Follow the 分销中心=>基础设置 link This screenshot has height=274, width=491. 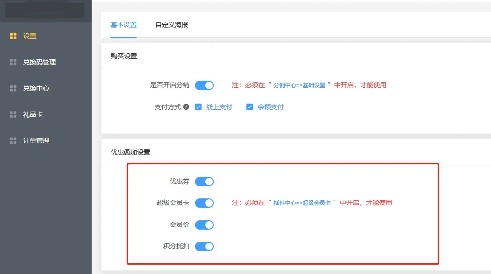299,85
